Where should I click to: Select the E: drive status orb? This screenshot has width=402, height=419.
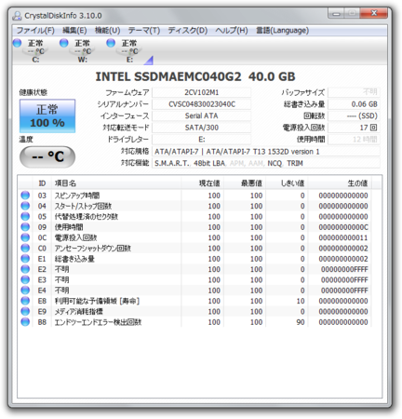click(111, 43)
